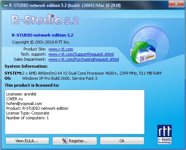The height and width of the screenshot is (150, 186).
Task: Click the 'R-STUDIO network edition 5.2' heading
Action: tap(42, 35)
